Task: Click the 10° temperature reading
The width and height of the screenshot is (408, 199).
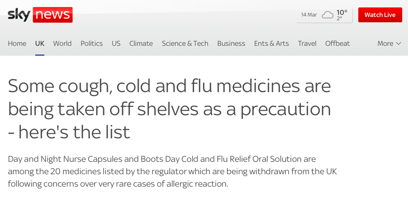Action: 342,12
